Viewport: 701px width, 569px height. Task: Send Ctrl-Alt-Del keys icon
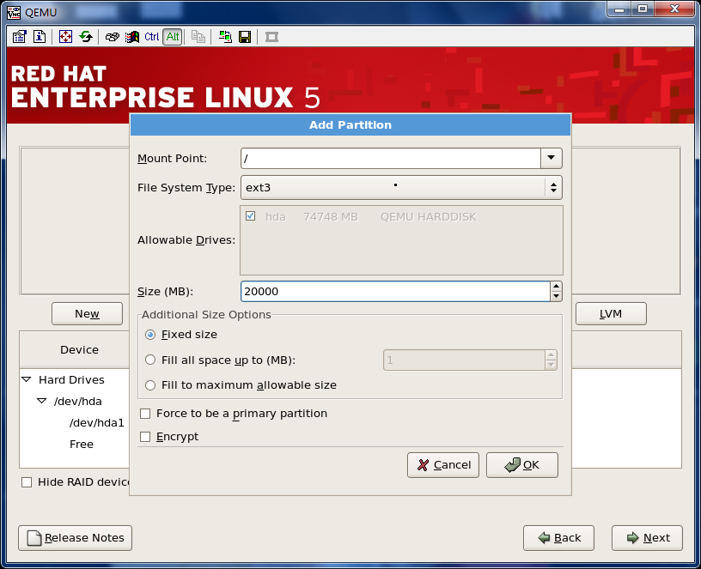(x=112, y=37)
